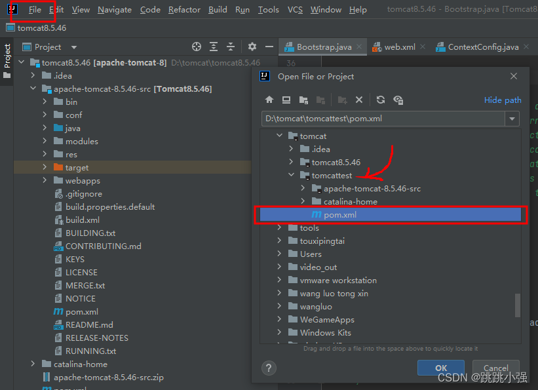
Task: Click the README.md markdown file icon
Action: click(58, 324)
